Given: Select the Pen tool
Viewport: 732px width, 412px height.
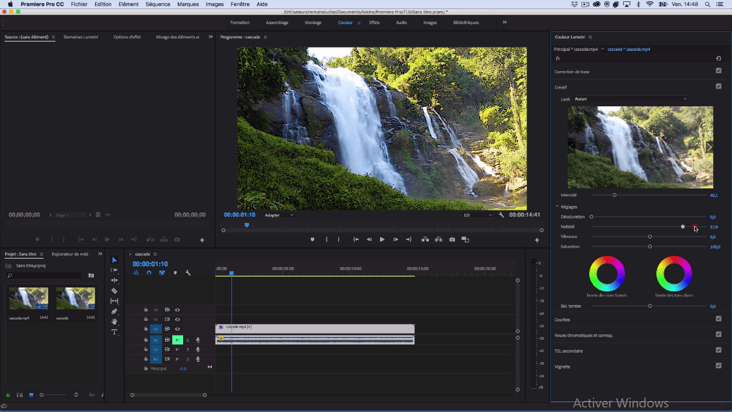Looking at the screenshot, I should coord(115,312).
